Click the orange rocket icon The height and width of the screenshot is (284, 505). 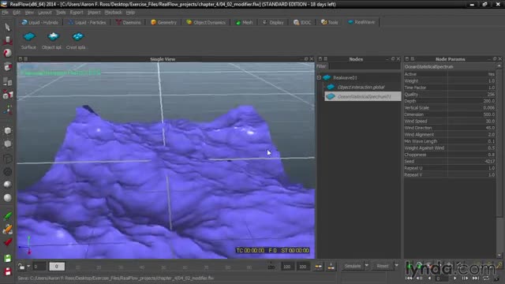[7, 229]
